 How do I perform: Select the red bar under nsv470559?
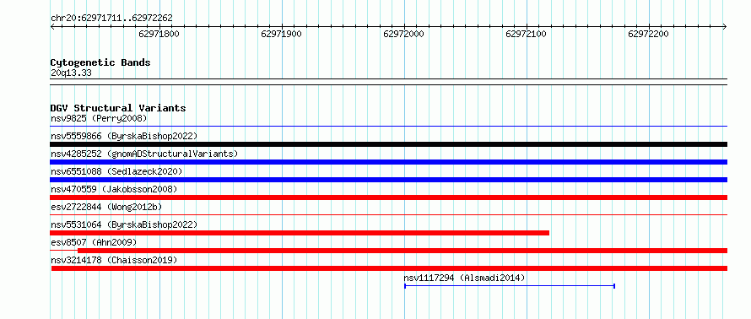389,197
